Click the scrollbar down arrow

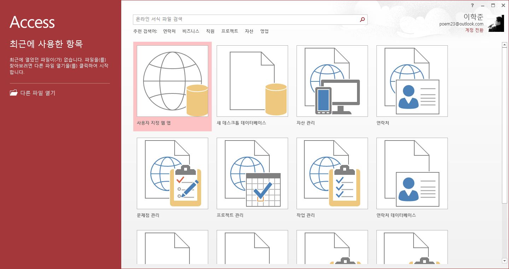(x=504, y=261)
